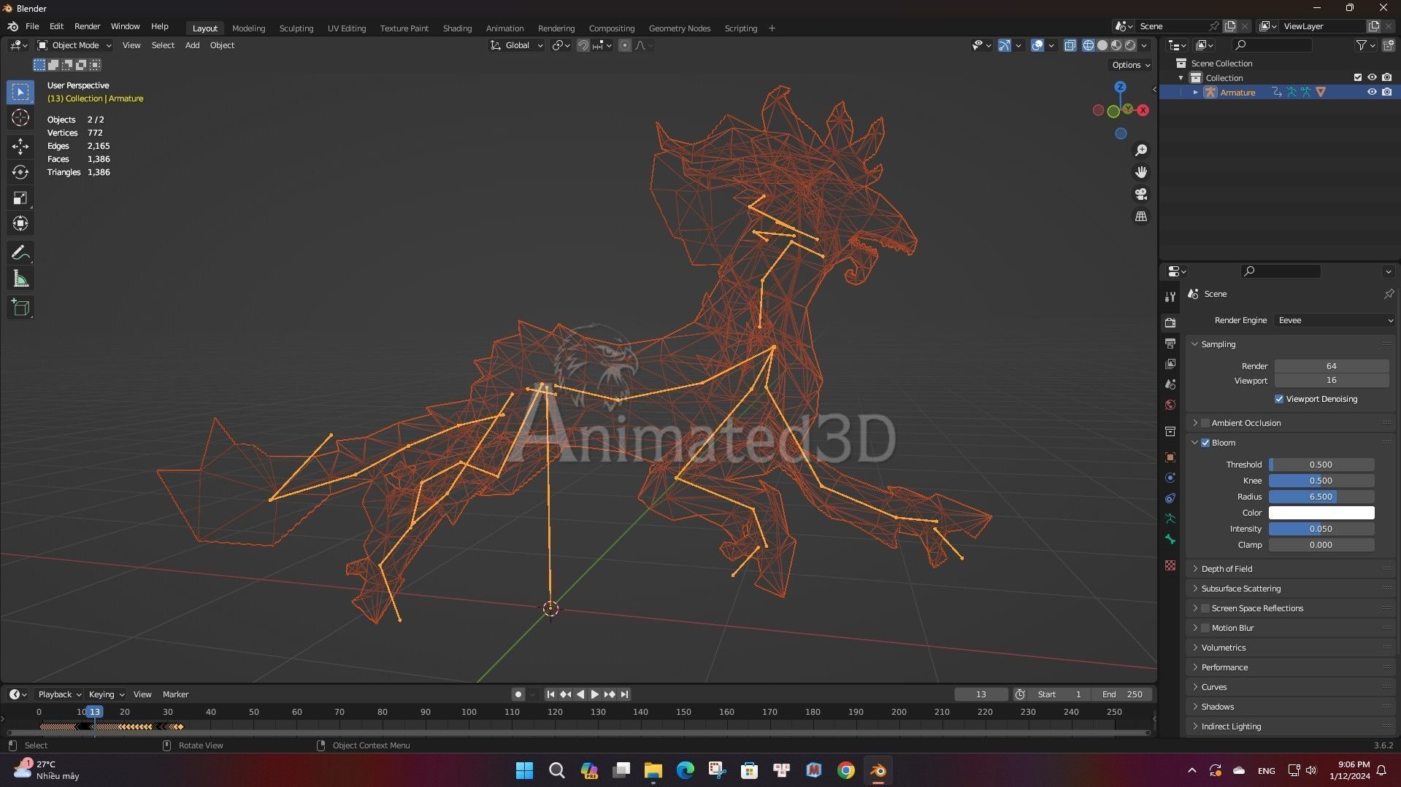The image size is (1401, 787).
Task: Toggle X-Ray display
Action: point(1070,45)
